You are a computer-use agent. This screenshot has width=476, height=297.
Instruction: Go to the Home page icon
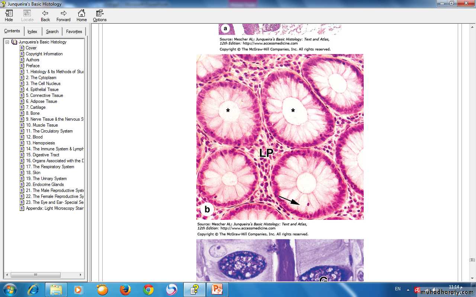tap(81, 16)
